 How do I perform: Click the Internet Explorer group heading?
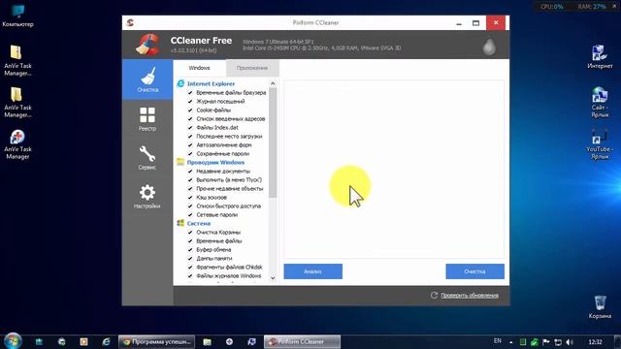(211, 83)
